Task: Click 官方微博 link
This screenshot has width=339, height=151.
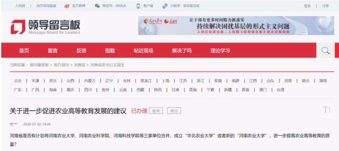Action: pos(79,6)
